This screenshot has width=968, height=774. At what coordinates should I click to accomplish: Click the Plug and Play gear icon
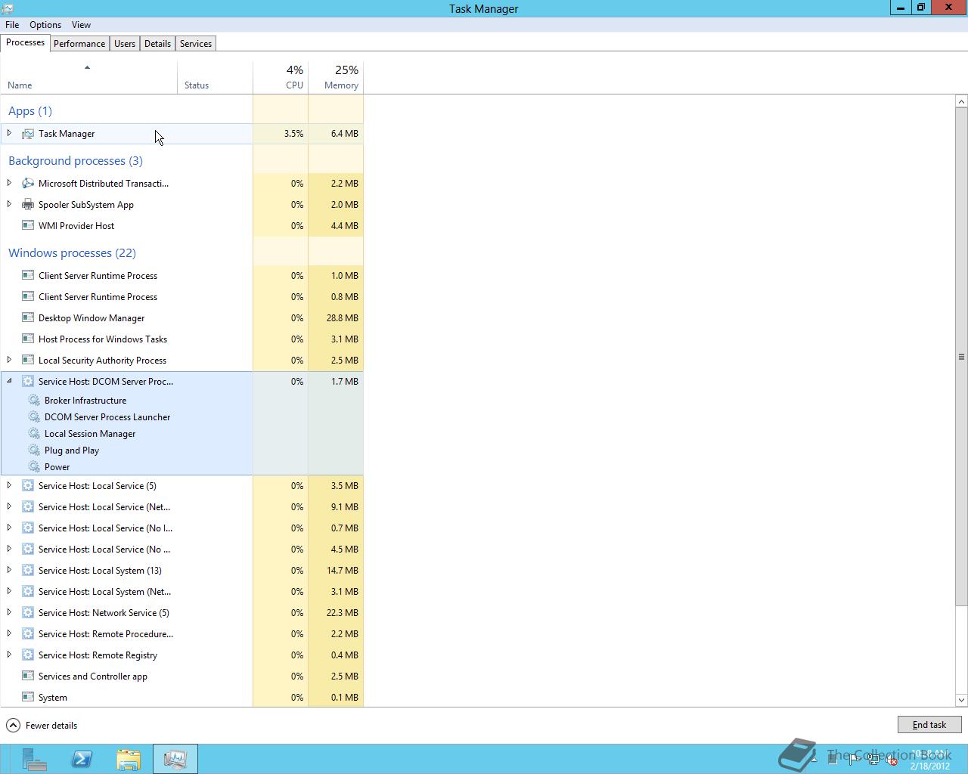point(34,450)
